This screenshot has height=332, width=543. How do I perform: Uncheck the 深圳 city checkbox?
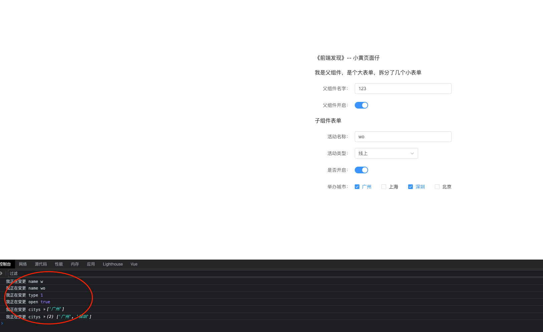pos(411,187)
